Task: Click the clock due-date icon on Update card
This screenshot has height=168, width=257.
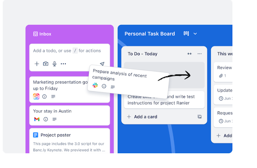Action: (221, 99)
